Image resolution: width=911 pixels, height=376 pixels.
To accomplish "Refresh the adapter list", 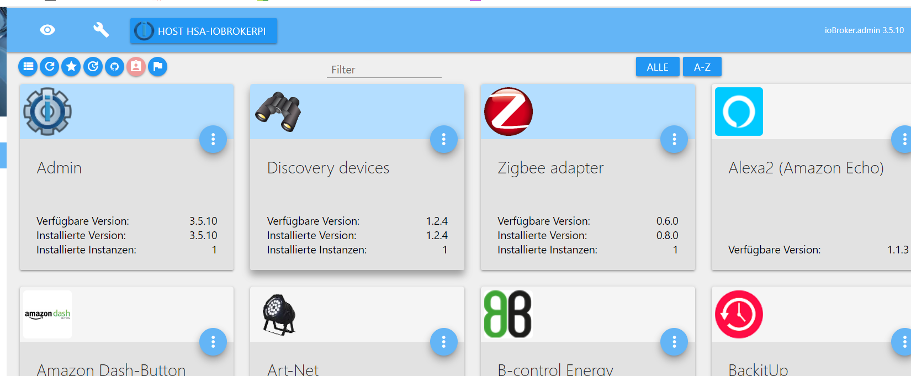I will 50,67.
